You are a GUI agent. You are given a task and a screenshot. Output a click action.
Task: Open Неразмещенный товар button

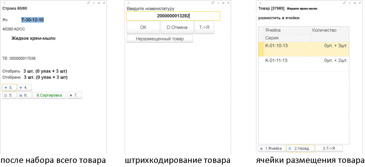coord(160,39)
